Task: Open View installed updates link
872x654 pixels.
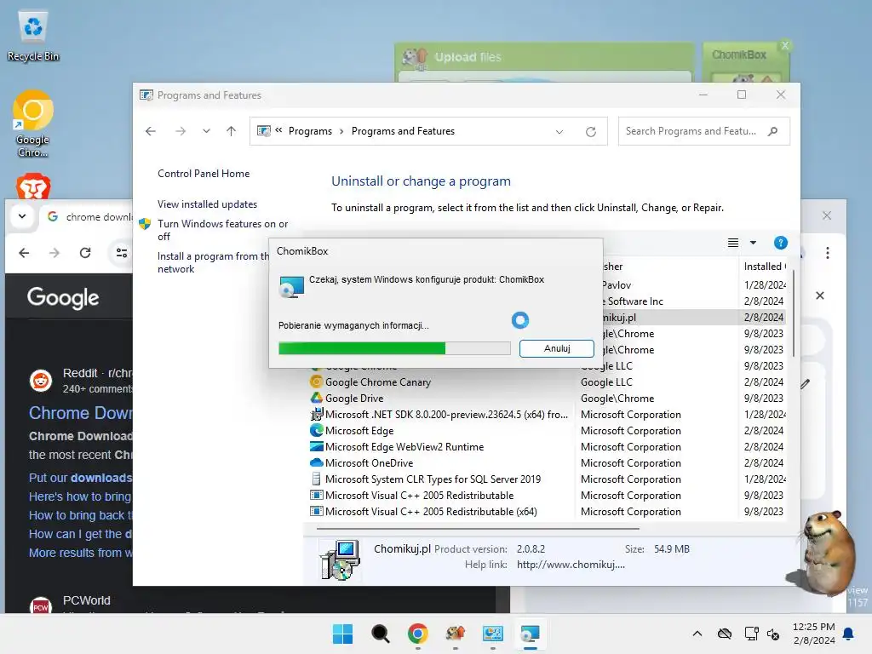Action: pos(207,204)
